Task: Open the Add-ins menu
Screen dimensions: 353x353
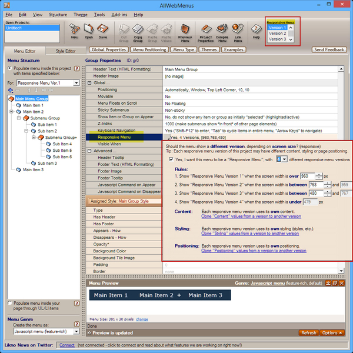Action: click(119, 15)
